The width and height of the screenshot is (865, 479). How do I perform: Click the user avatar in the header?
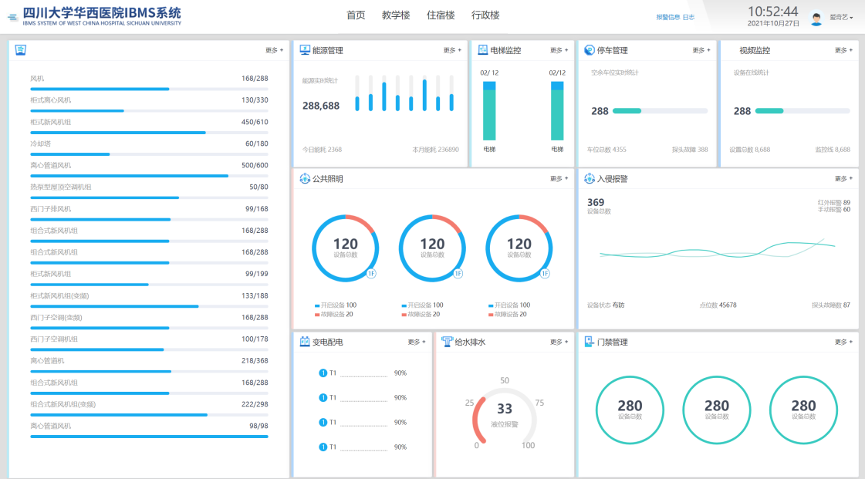coord(816,18)
